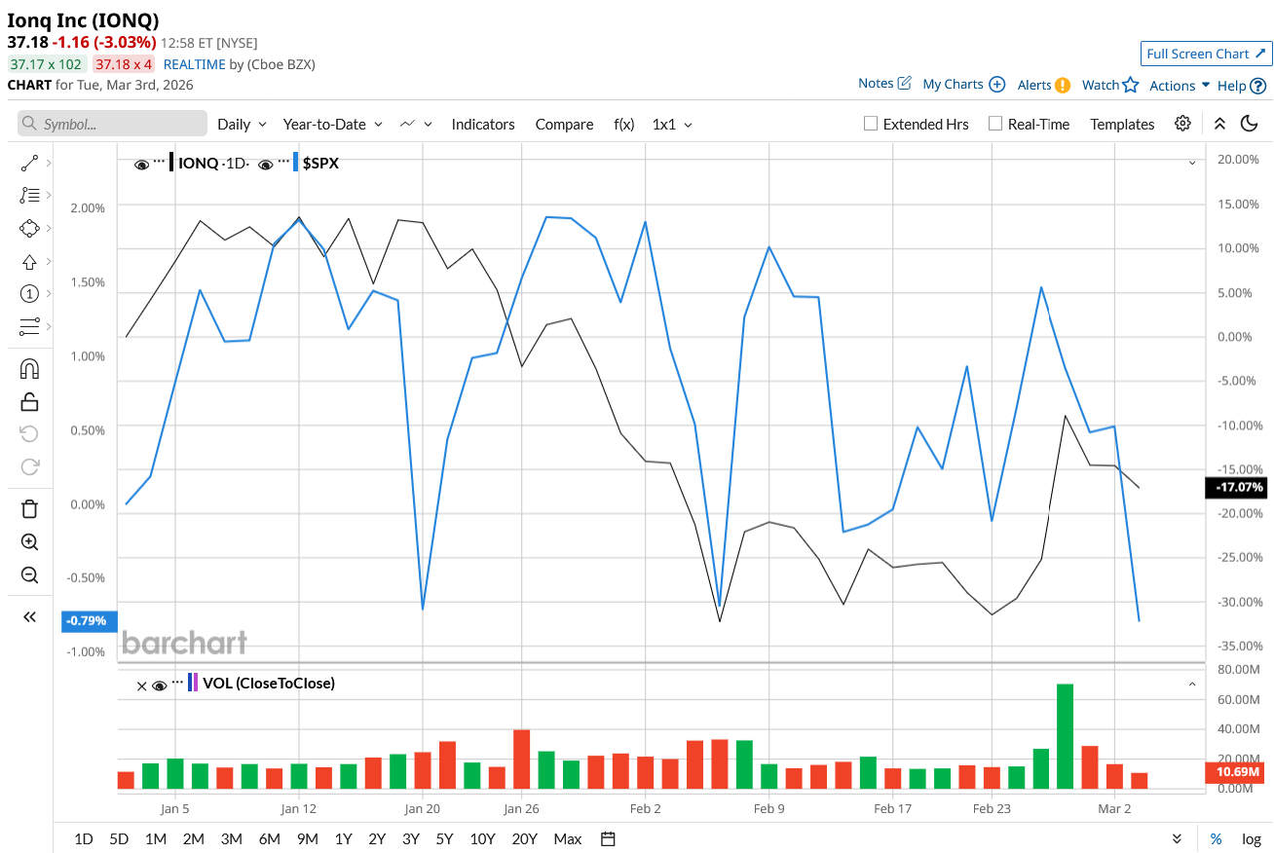Collapse the main price pane chevron
Viewport: 1274px width, 853px height.
[1192, 163]
